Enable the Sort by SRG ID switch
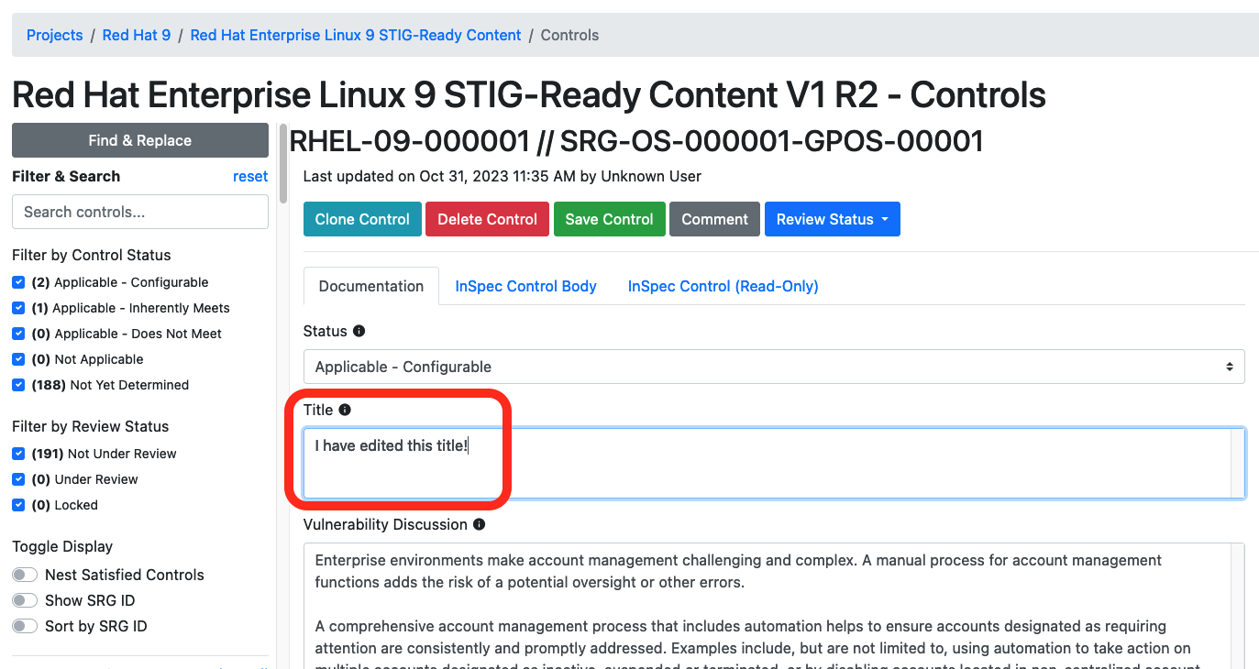The width and height of the screenshot is (1259, 669). [x=25, y=626]
